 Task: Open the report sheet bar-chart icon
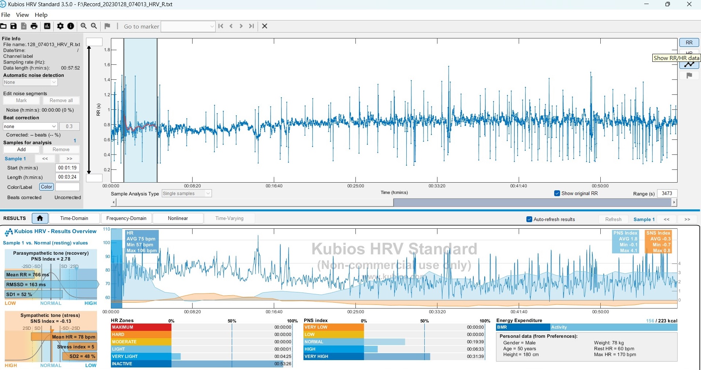pos(47,26)
